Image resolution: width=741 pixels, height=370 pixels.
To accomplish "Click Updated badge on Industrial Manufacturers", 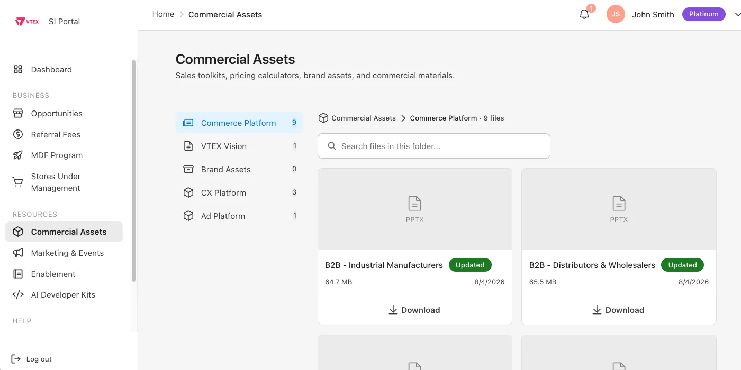I will (x=470, y=265).
